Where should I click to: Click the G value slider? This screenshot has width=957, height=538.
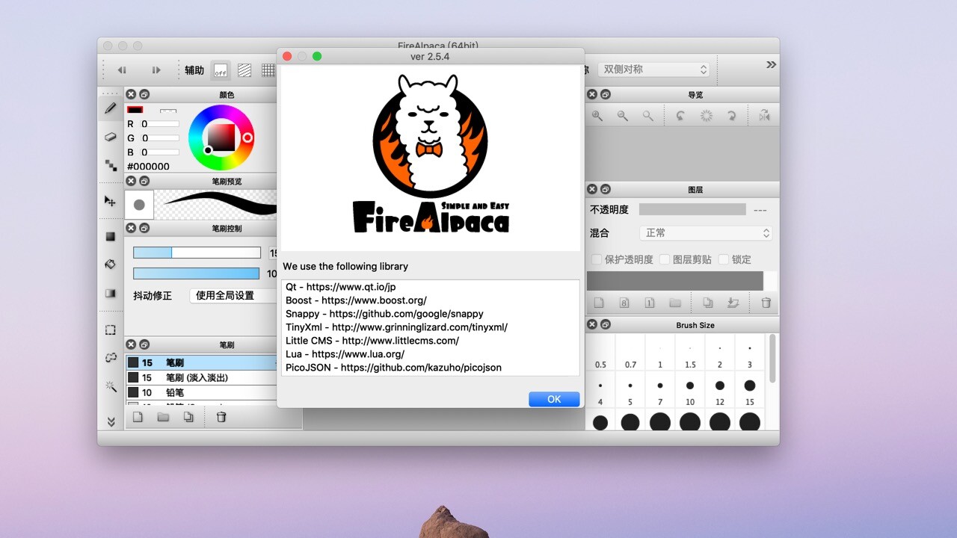click(161, 138)
